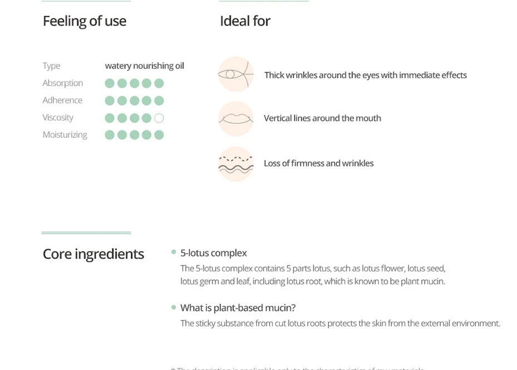The width and height of the screenshot is (517, 370).
Task: Select the first Absorption rating dot
Action: (x=110, y=83)
